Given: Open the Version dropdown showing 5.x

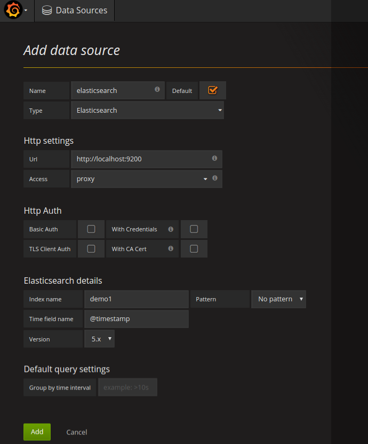Looking at the screenshot, I should (99, 339).
